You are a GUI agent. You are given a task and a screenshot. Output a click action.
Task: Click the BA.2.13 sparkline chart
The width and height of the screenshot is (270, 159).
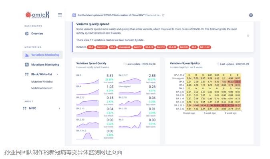click(88, 114)
